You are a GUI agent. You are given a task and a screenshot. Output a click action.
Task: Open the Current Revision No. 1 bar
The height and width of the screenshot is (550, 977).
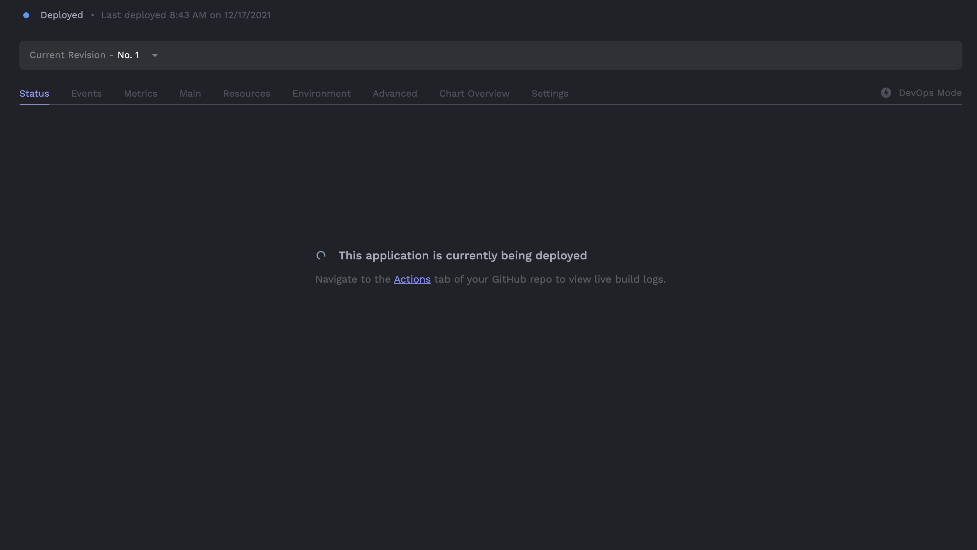coord(490,55)
